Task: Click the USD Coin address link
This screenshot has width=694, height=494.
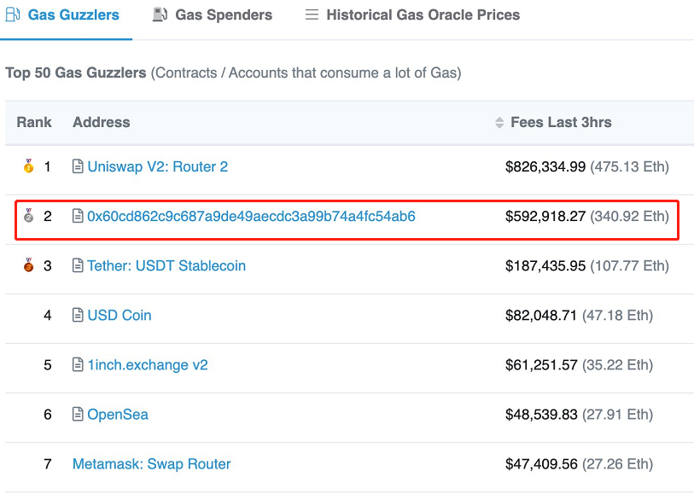Action: 120,315
